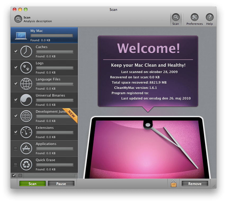Select the Extensions sidebar entry
Image resolution: width=227 pixels, height=203 pixels.
[44, 132]
